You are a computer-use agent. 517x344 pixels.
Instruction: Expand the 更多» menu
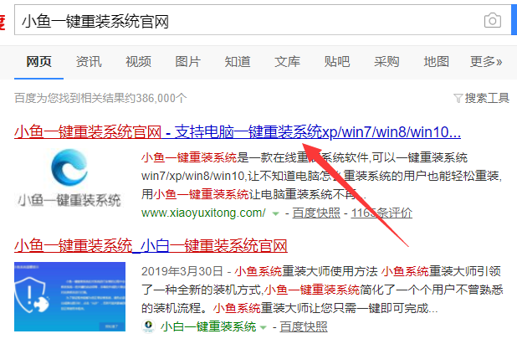point(486,62)
